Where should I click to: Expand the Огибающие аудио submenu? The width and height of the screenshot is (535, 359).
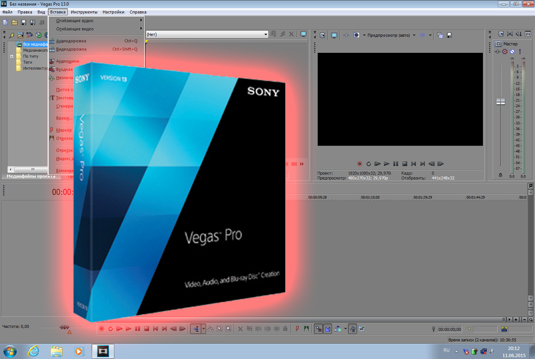pos(96,21)
